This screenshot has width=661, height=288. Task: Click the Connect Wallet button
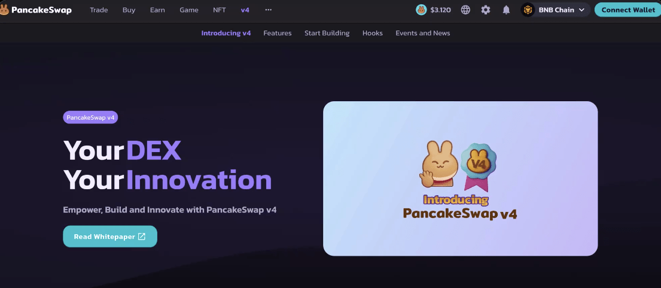(x=628, y=10)
